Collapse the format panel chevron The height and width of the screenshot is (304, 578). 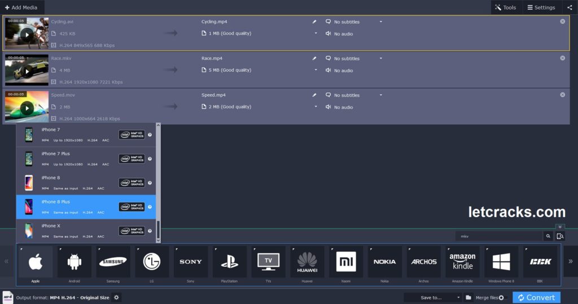(560, 227)
